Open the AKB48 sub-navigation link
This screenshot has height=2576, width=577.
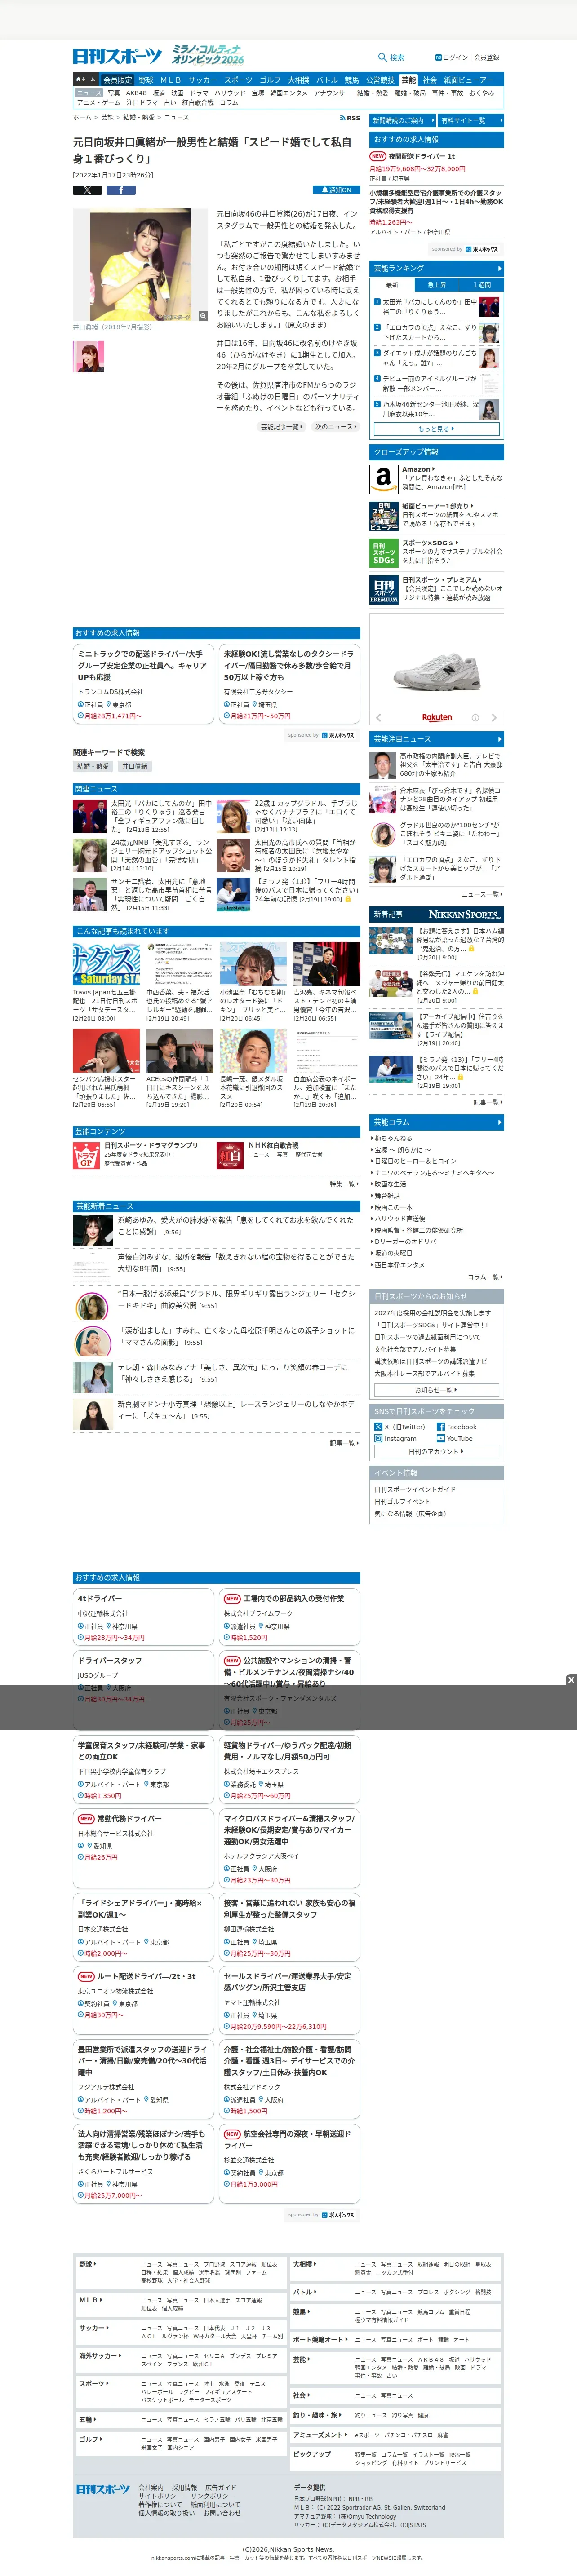136,93
